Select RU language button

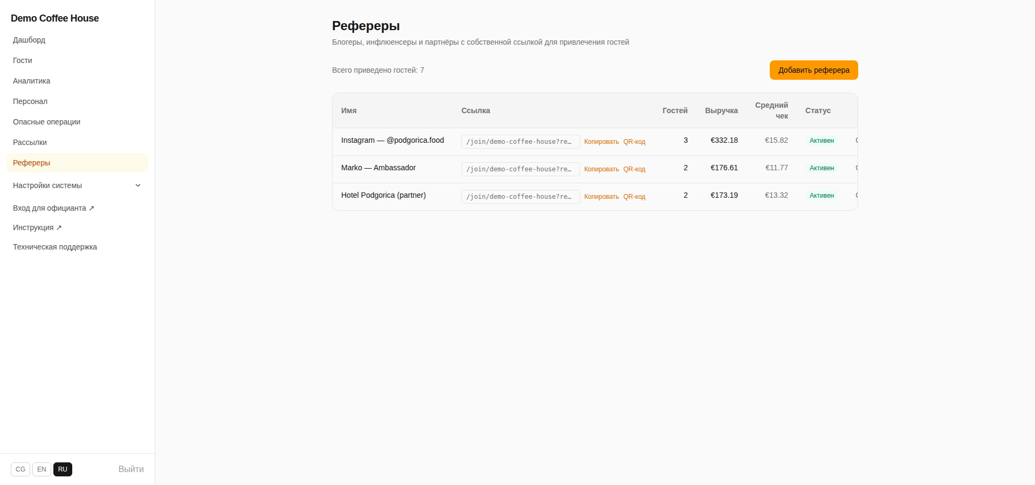coord(63,469)
